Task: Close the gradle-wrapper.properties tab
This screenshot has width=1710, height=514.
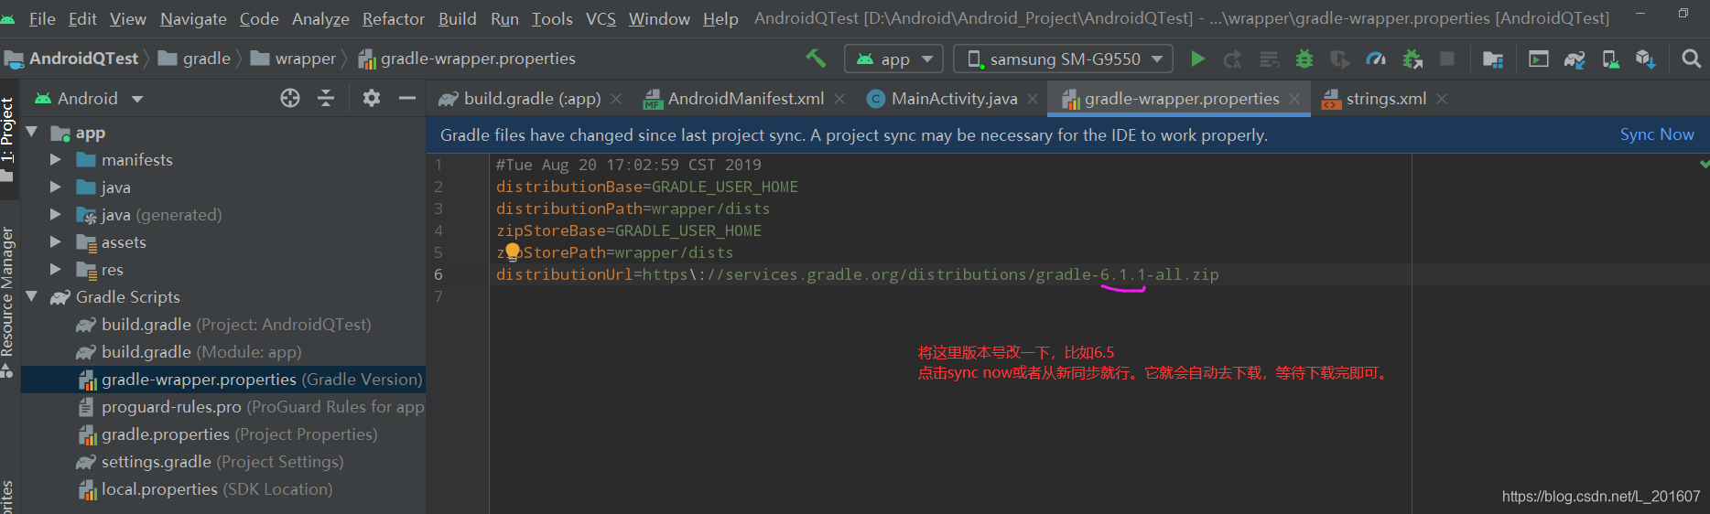Action: point(1294,99)
